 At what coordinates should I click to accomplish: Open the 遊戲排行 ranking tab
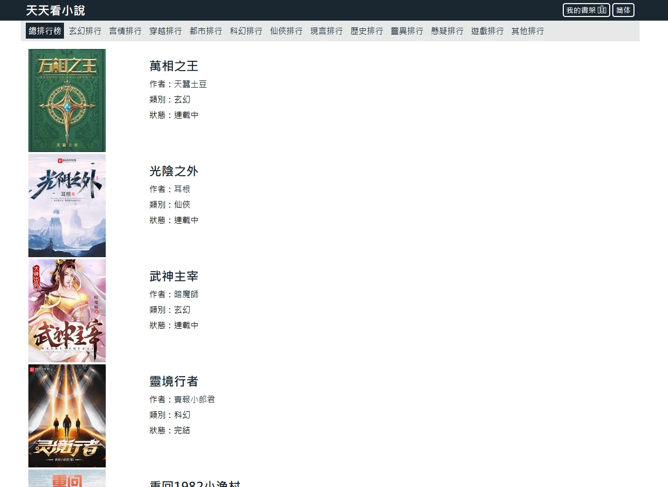pyautogui.click(x=487, y=31)
